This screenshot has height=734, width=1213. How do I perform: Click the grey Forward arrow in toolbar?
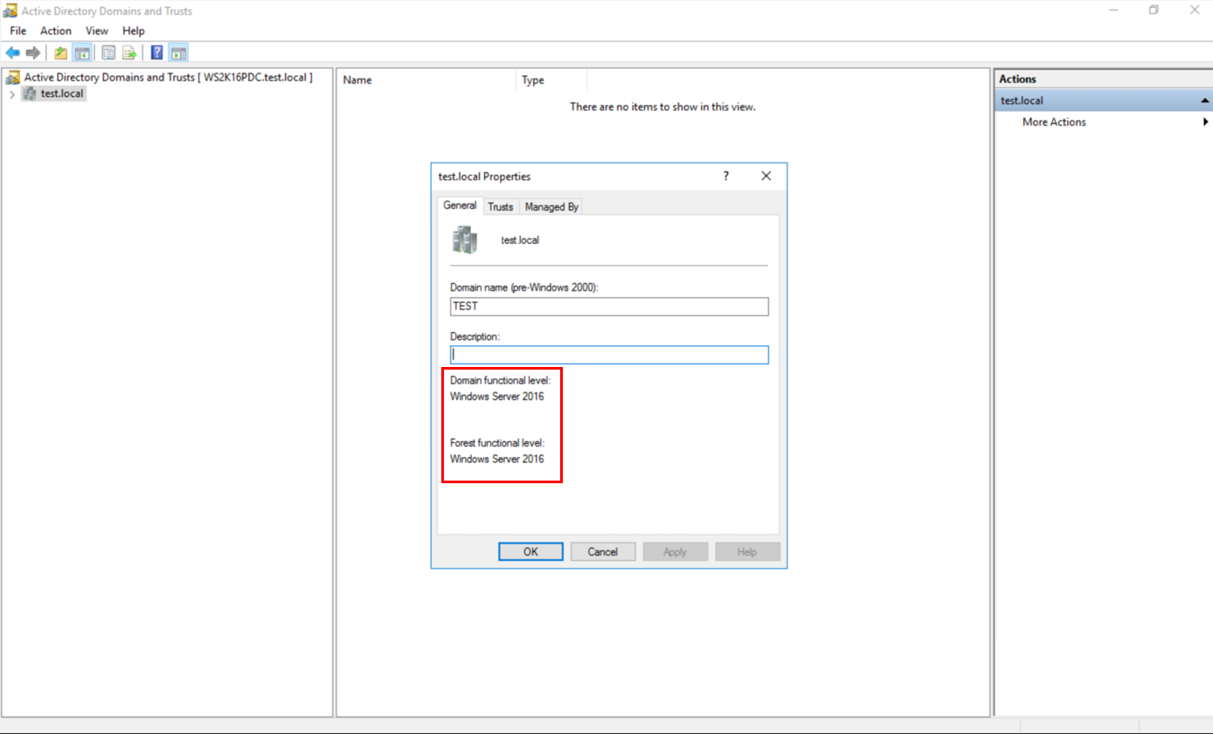32,53
